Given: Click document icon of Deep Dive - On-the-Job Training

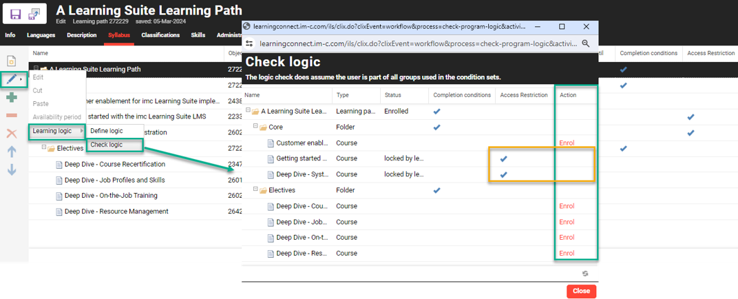Looking at the screenshot, I should coord(59,196).
